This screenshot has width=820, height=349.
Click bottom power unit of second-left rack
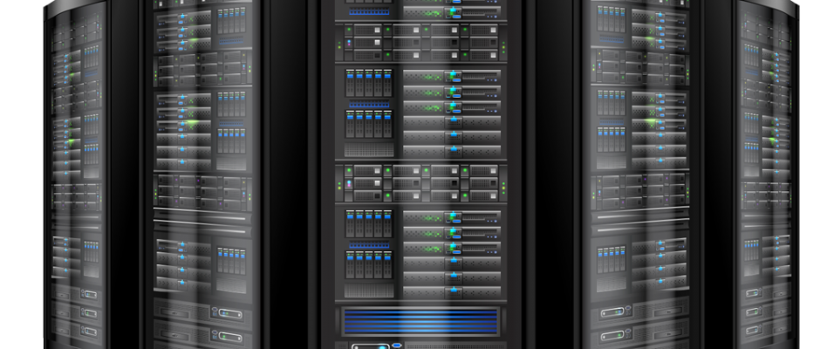[201, 333]
